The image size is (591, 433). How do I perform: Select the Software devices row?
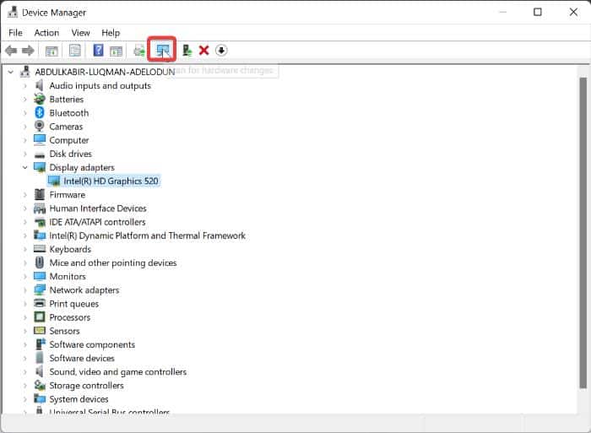click(82, 358)
